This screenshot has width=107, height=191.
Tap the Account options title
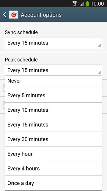(41, 15)
